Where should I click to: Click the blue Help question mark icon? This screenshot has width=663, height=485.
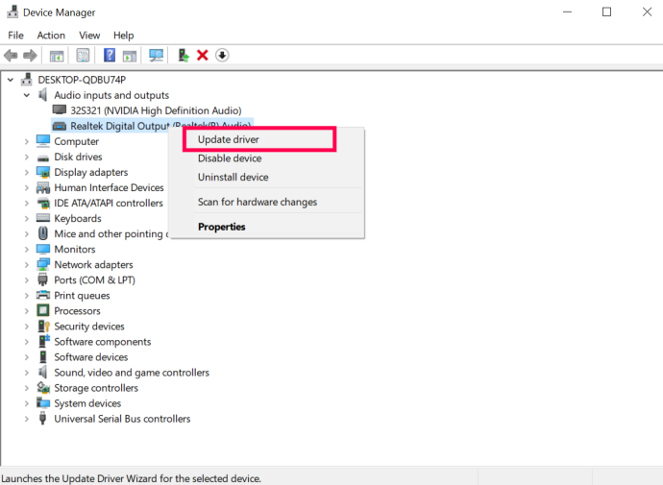110,56
